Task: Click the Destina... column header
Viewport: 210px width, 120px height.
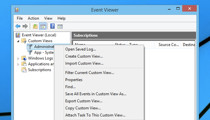Action: click(x=188, y=45)
